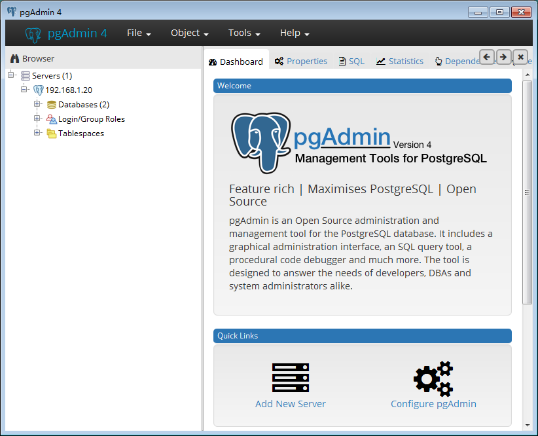This screenshot has height=436, width=538.
Task: Open the Add New Server link
Action: tap(291, 404)
